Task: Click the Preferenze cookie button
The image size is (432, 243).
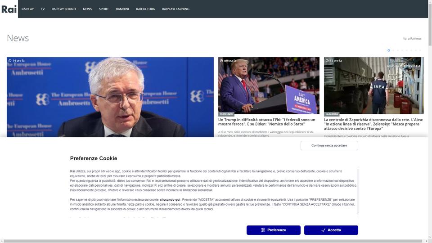Action: click(273, 230)
